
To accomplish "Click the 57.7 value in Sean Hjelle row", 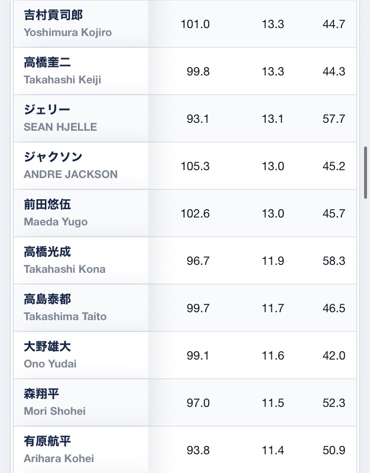I will [x=334, y=119].
